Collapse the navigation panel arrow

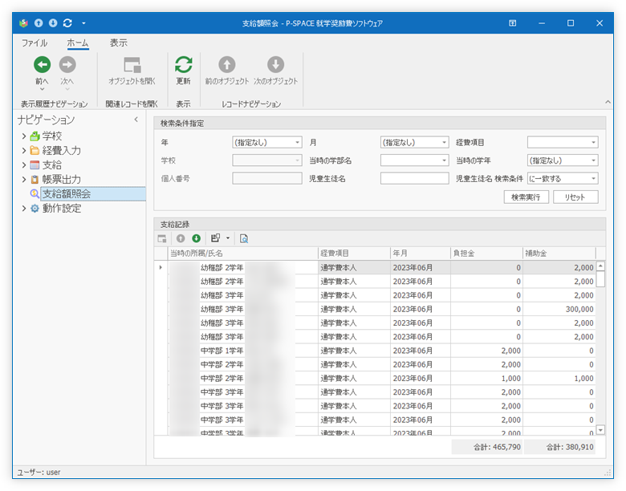[136, 119]
